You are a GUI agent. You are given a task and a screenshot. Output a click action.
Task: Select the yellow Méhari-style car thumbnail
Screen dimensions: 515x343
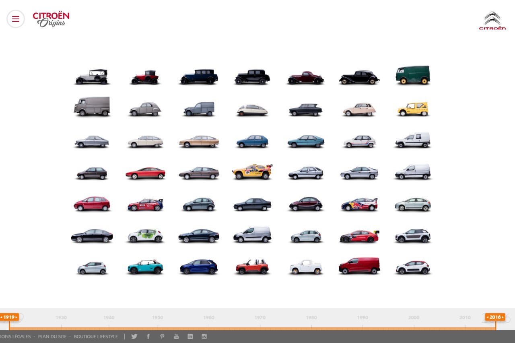pyautogui.click(x=413, y=109)
